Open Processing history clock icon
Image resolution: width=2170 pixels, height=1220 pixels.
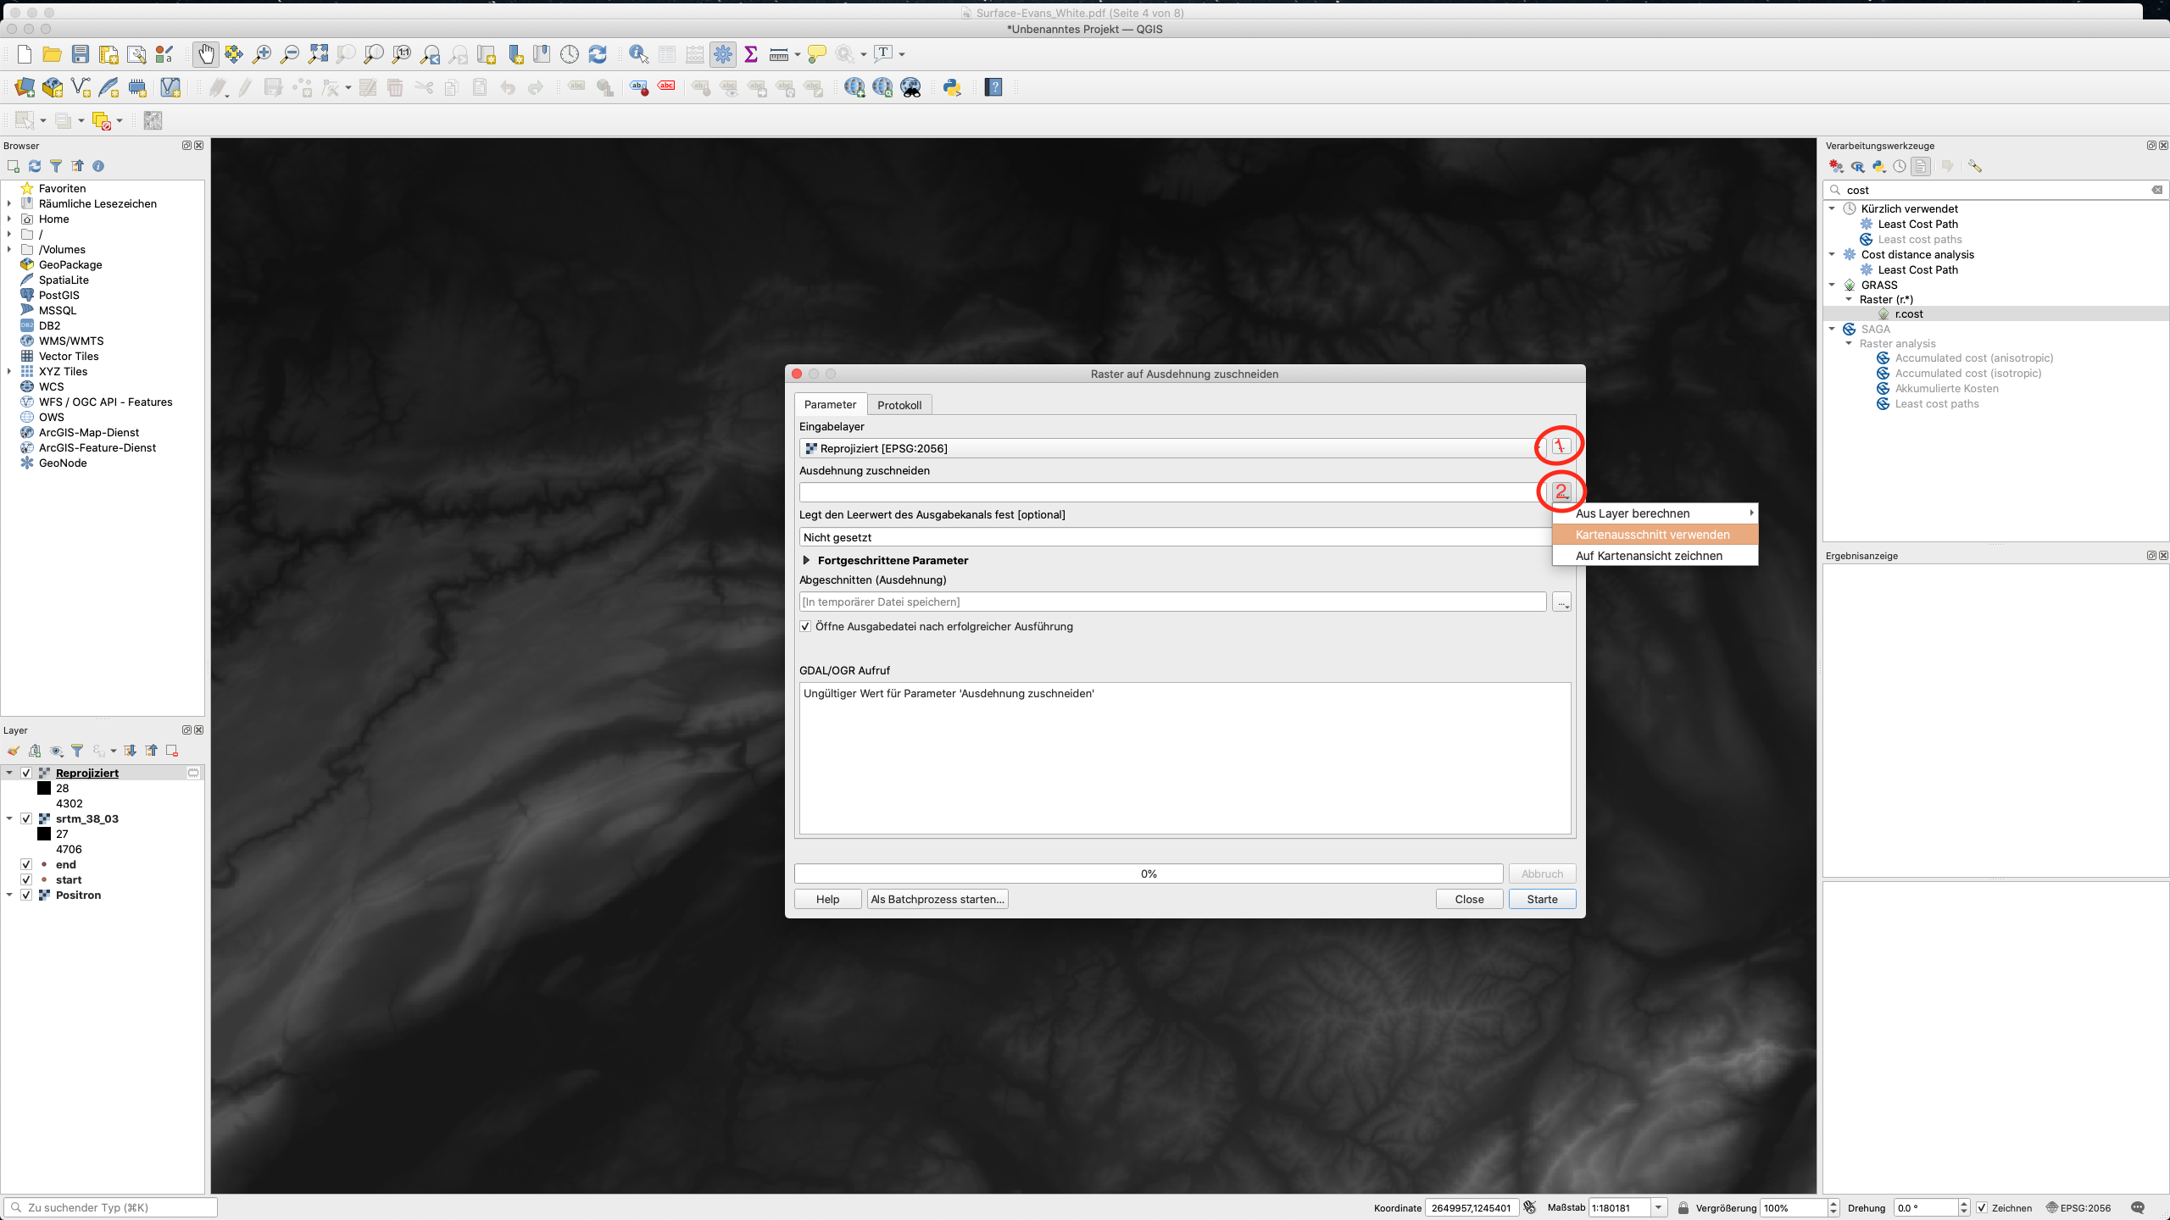click(1900, 167)
